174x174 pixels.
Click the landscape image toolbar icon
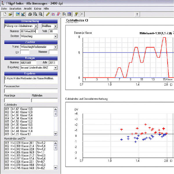tap(18, 14)
